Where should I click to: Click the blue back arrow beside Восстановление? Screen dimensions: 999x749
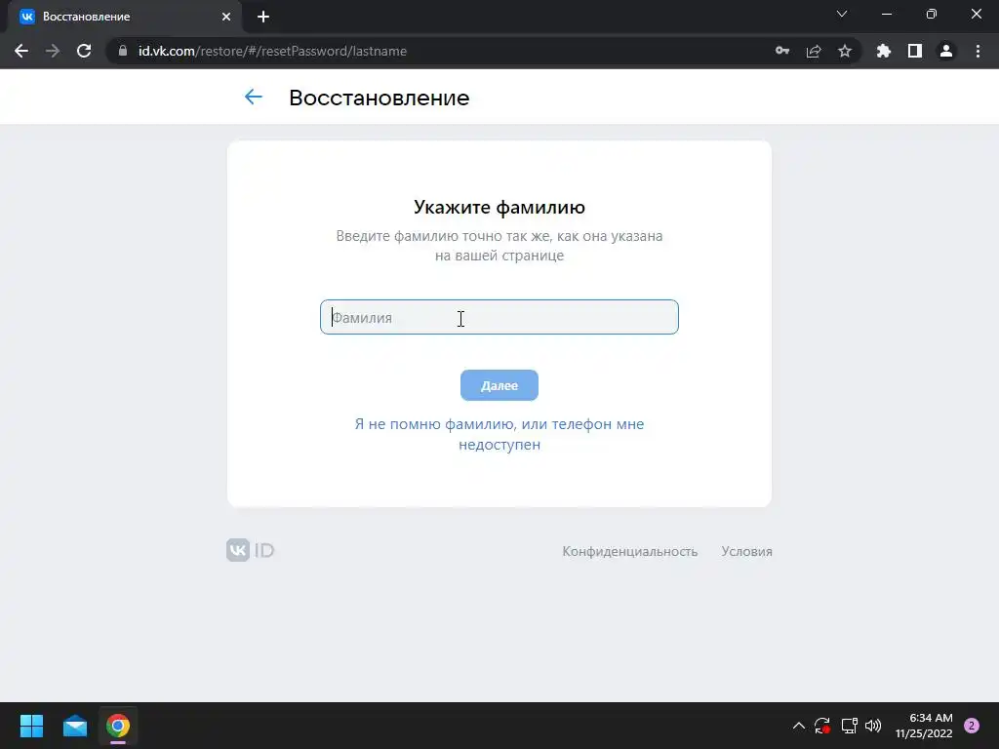pos(254,97)
